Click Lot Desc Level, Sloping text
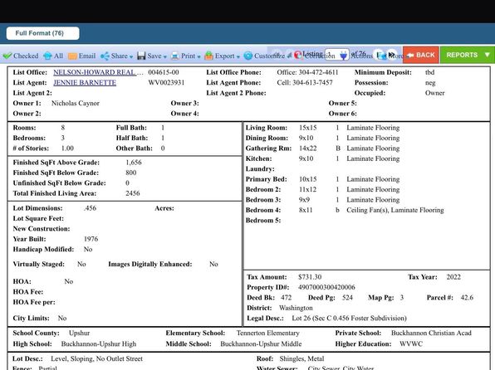Viewport: 495px width, 370px height. [x=96, y=358]
